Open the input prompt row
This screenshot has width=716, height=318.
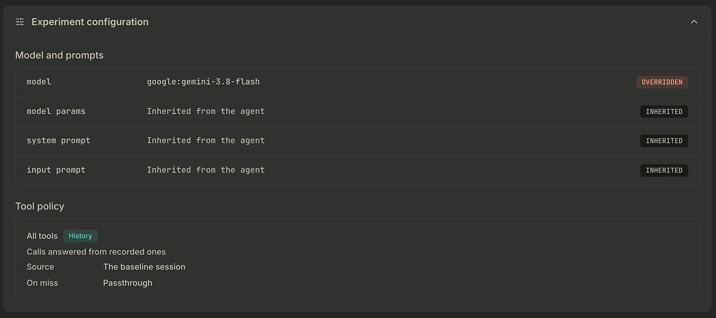point(357,170)
